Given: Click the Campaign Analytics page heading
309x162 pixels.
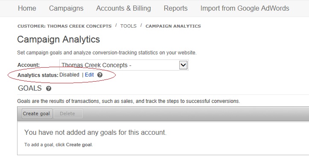Looking at the screenshot, I should [58, 39].
